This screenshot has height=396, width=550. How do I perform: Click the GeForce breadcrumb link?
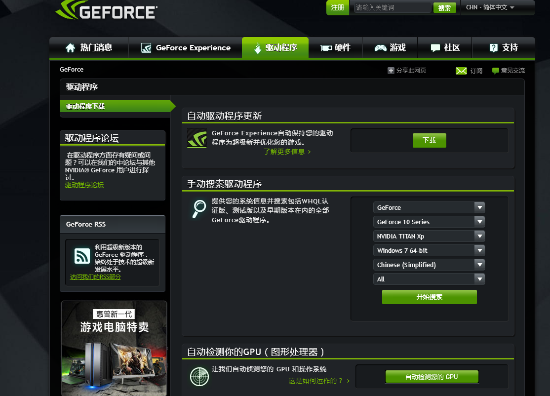(x=72, y=70)
